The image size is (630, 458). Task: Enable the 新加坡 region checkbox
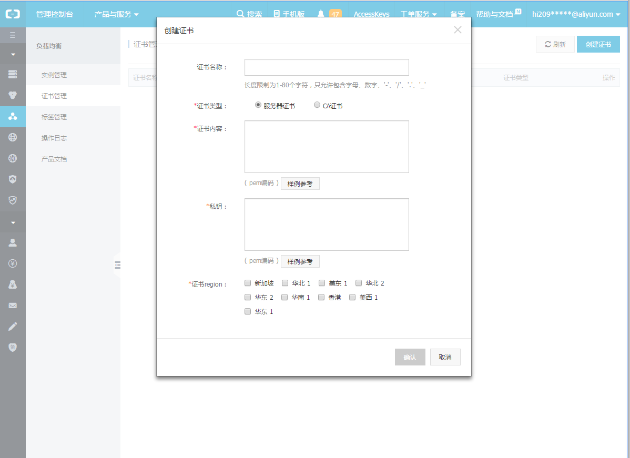[247, 283]
